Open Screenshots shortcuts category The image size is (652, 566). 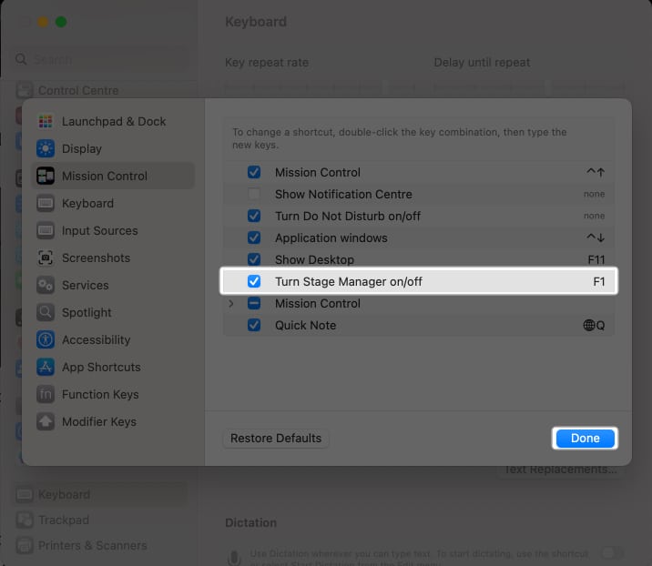[x=113, y=258]
